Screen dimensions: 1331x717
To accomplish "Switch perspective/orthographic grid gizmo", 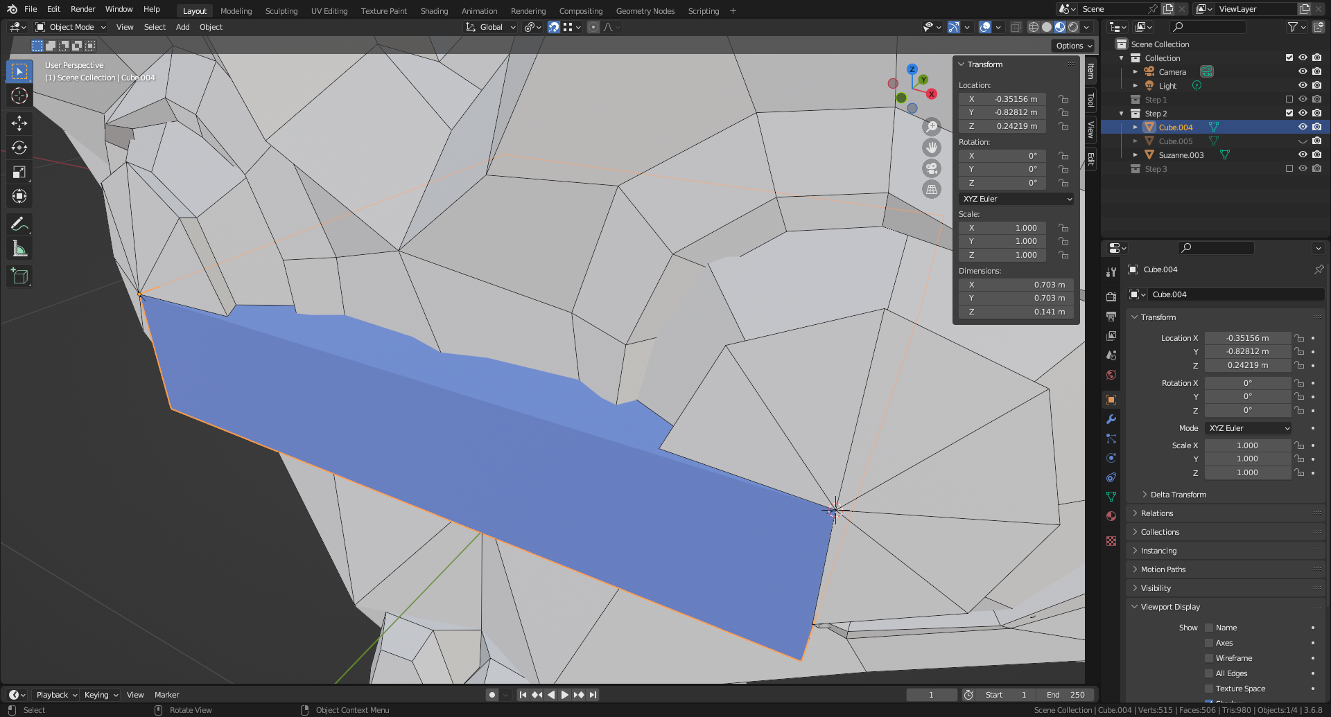I will pyautogui.click(x=932, y=189).
